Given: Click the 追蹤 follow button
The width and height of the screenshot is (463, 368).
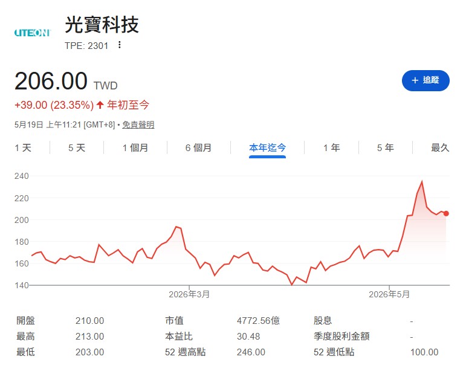Looking at the screenshot, I should point(426,80).
